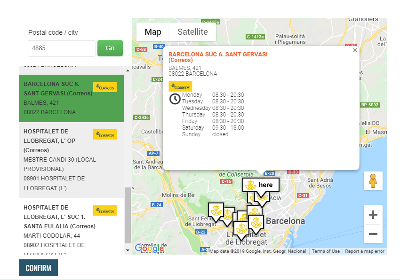Screen dimensions: 400x280
Task: Click 'BALMES, 421' address in popup
Action: 184,68
